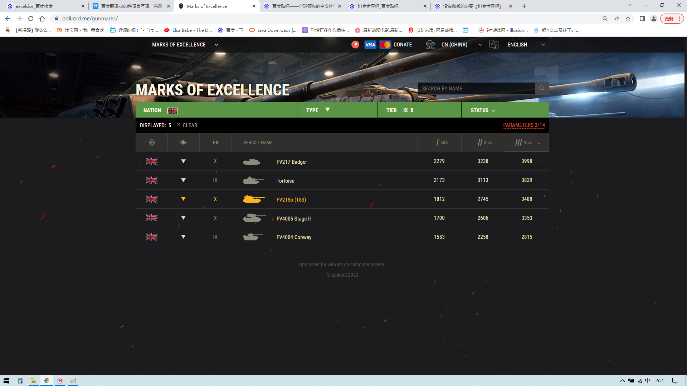
Task: Click the FV217 Badger row
Action: click(342, 161)
